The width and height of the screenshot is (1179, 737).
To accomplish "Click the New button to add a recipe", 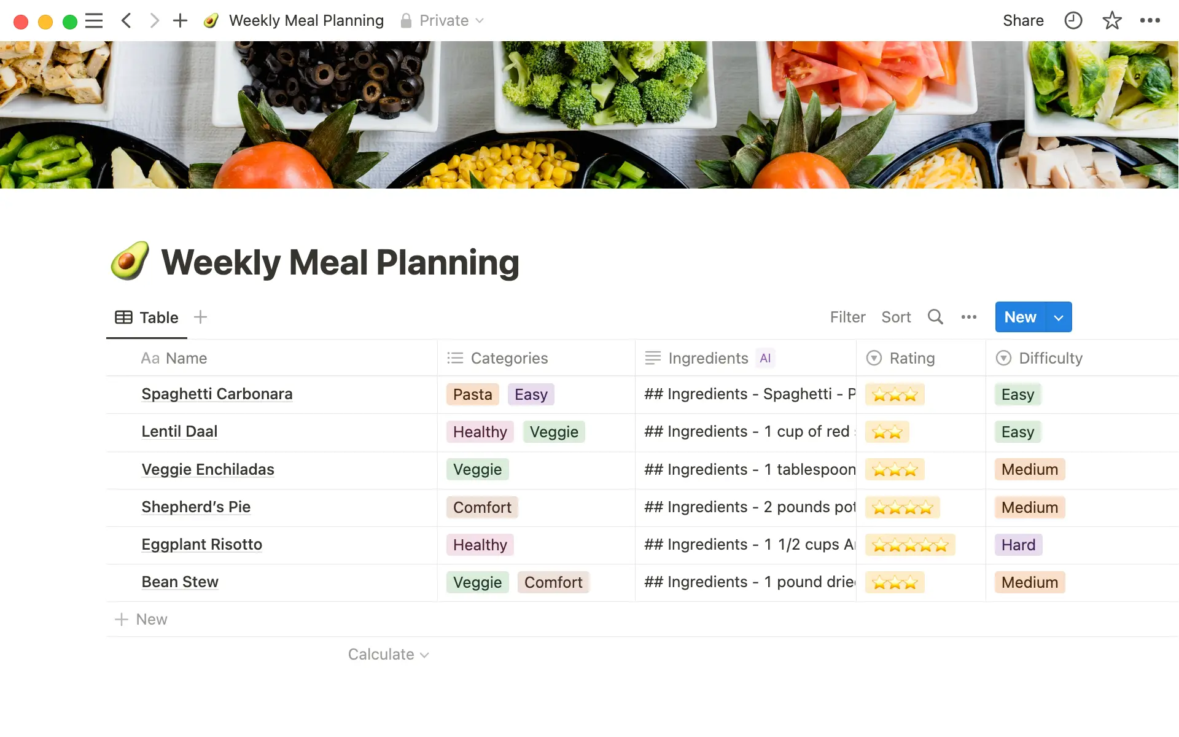I will 1019,317.
